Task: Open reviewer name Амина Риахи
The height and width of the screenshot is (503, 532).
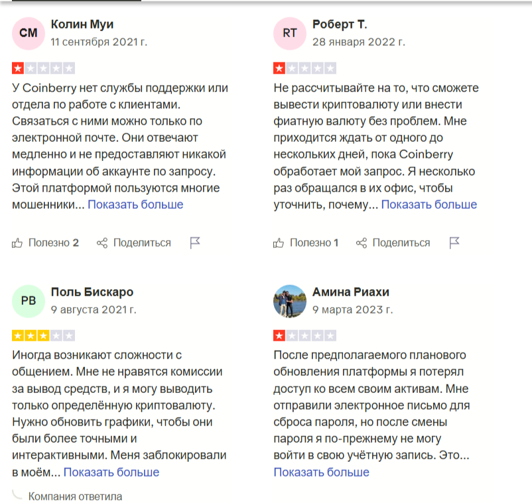Action: [x=351, y=292]
